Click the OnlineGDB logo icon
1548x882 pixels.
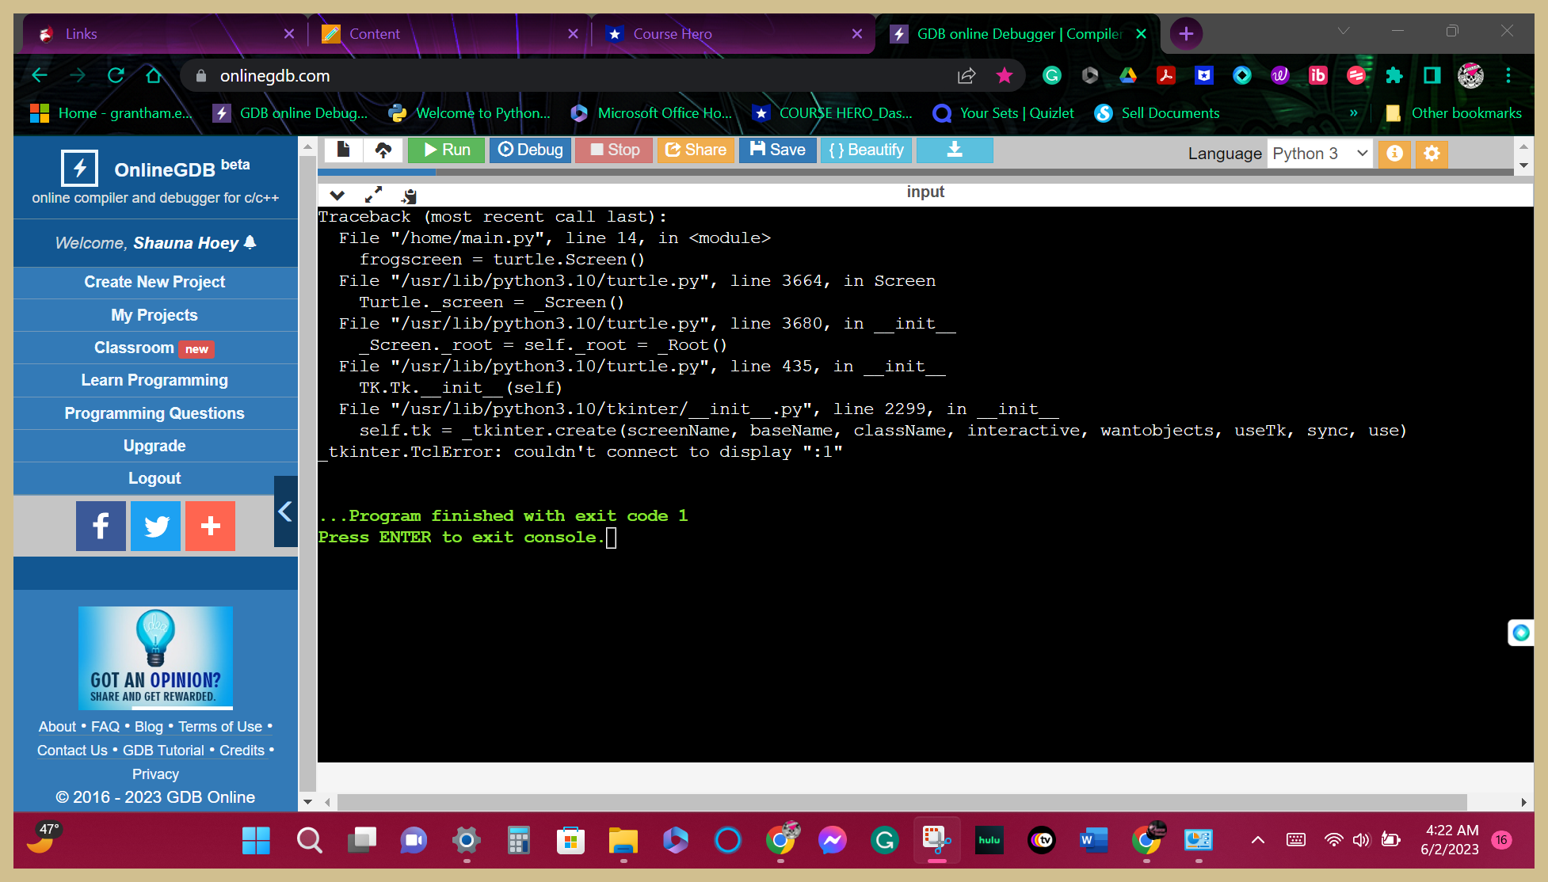pyautogui.click(x=80, y=168)
